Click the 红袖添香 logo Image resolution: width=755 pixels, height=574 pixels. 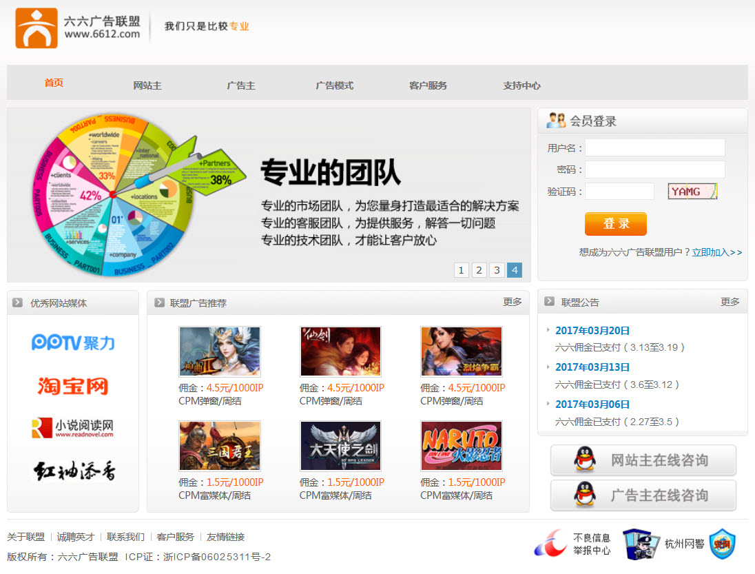click(x=74, y=471)
